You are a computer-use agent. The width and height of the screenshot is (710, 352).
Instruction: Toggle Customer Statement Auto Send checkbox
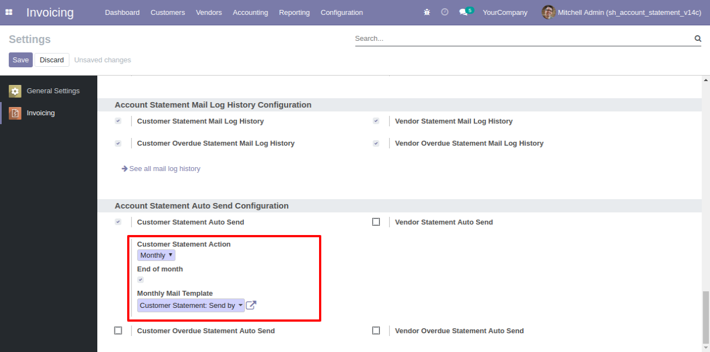118,222
